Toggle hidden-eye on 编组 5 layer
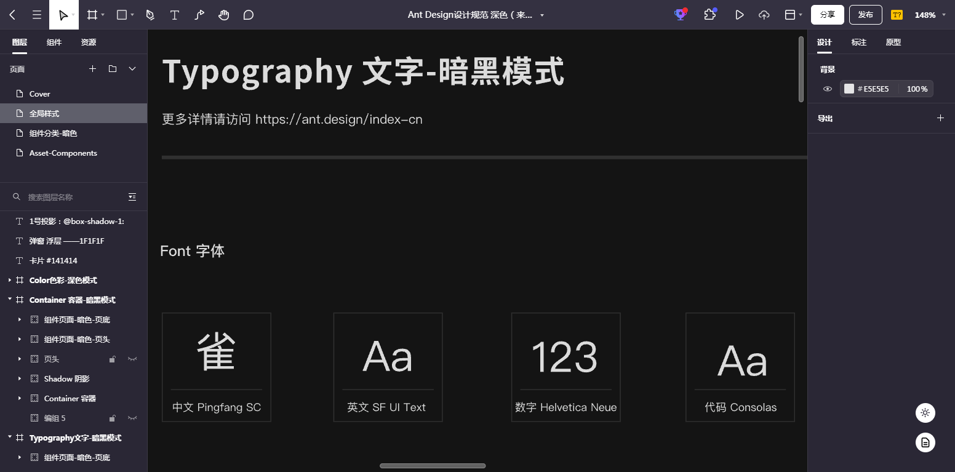This screenshot has width=955, height=472. [x=132, y=418]
